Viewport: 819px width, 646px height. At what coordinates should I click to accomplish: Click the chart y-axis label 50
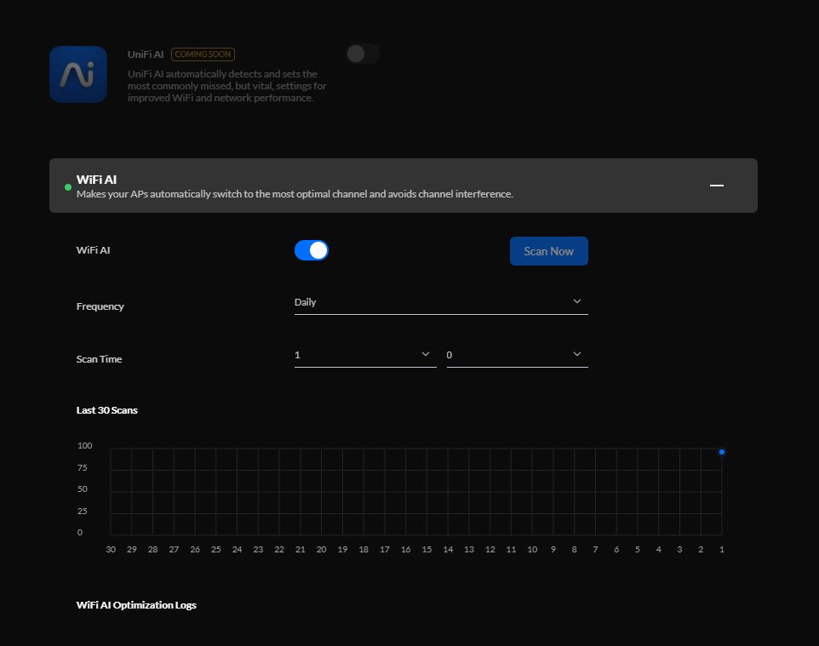click(x=83, y=489)
